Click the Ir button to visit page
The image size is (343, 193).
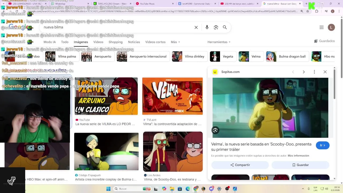[323, 145]
